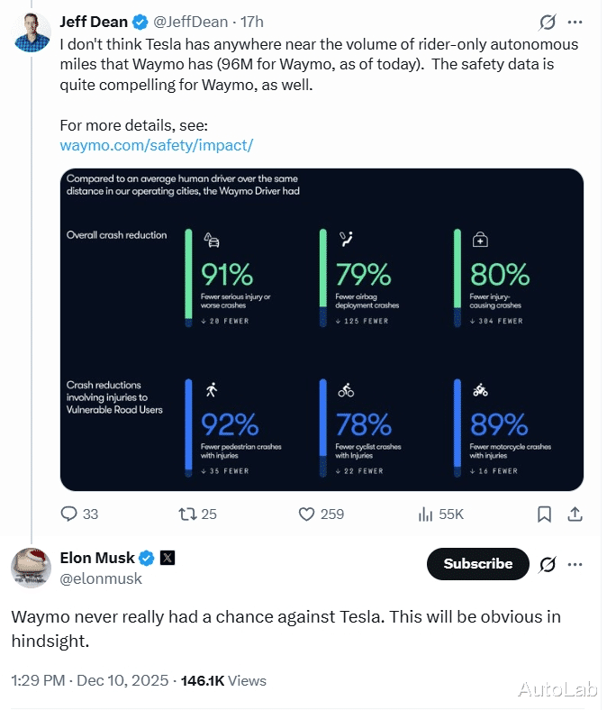Open more options menu on Elon Musk's post
Screen dimensions: 607x710
point(575,564)
